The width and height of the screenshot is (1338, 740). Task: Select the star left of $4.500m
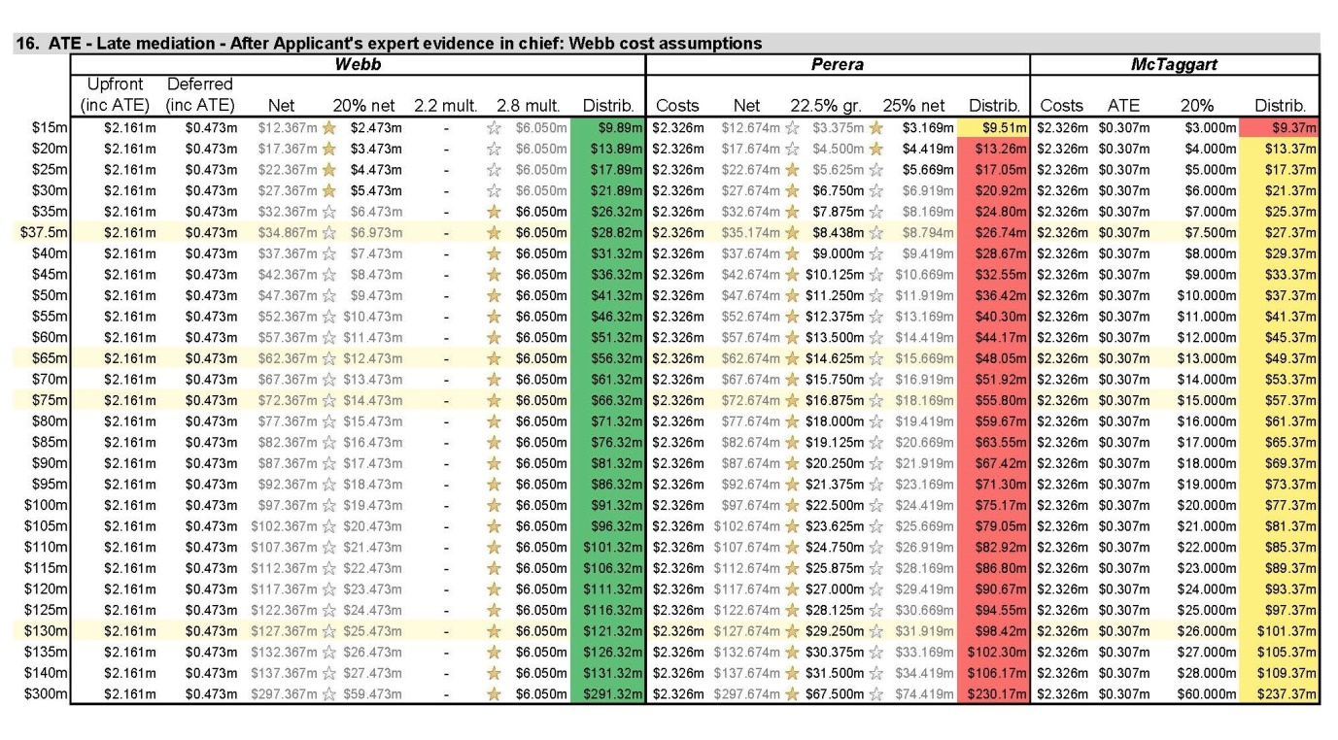point(791,148)
